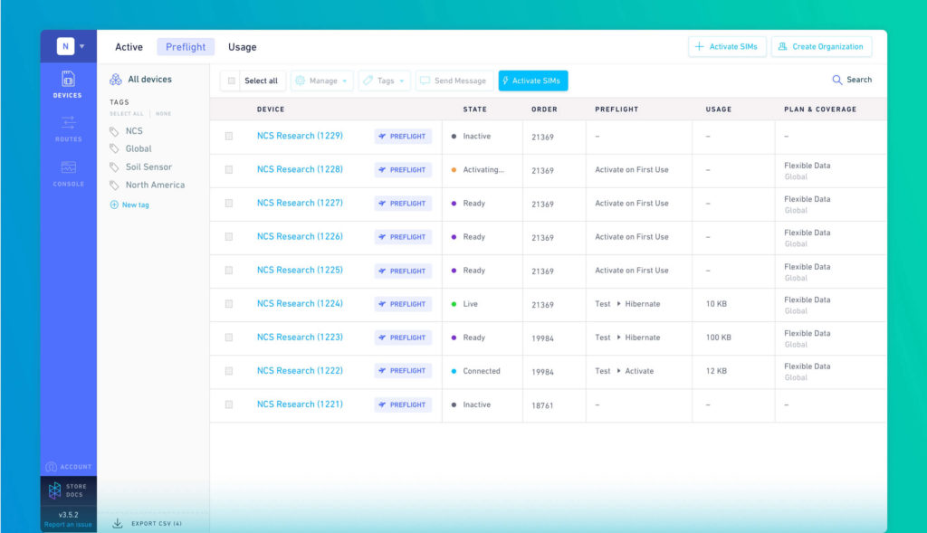Tick checkbox for NCS Research (1224)

tap(229, 304)
